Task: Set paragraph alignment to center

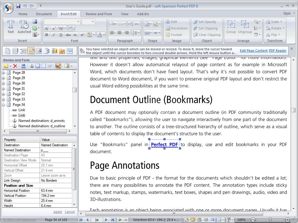Action: coord(119,33)
